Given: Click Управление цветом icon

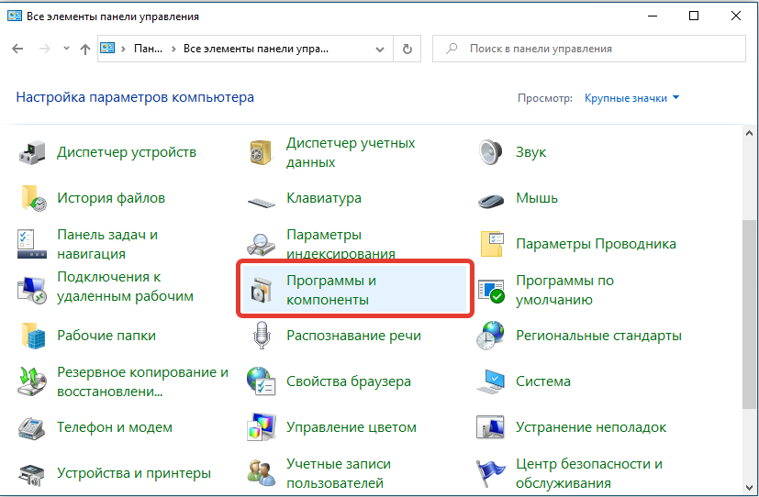Looking at the screenshot, I should 262,427.
